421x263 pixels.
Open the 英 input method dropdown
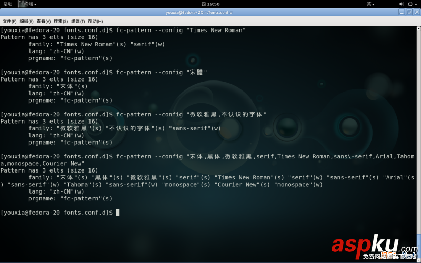coord(370,4)
